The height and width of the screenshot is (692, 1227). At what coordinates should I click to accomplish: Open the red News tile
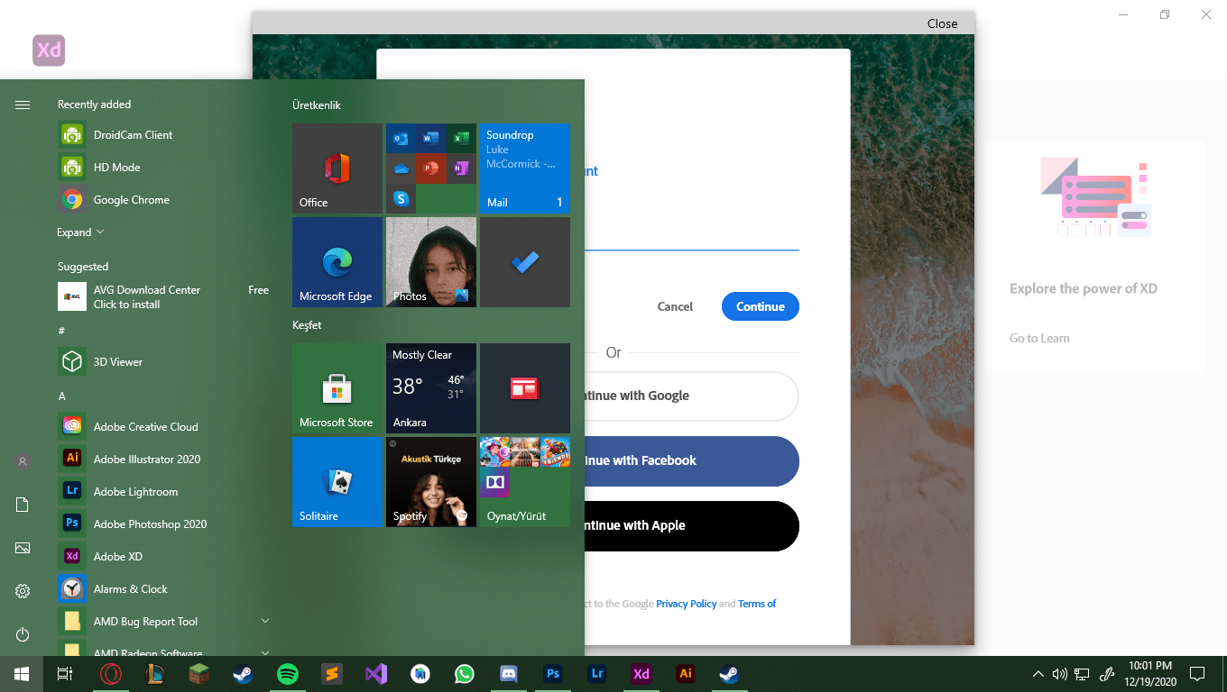tap(525, 388)
